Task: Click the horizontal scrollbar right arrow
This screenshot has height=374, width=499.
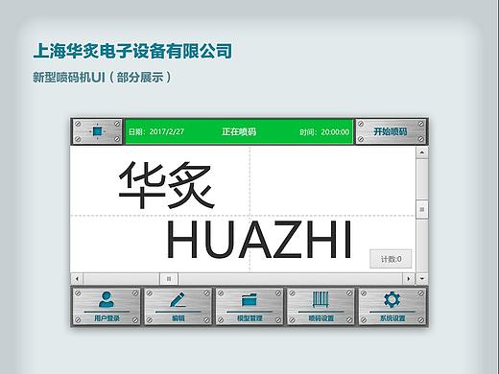Action: click(x=409, y=279)
